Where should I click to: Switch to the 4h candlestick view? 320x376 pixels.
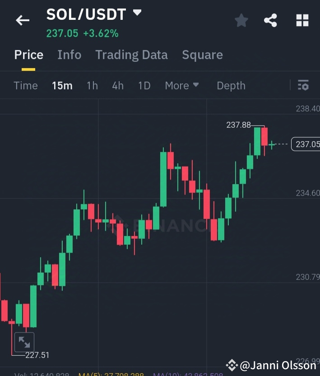coord(118,85)
